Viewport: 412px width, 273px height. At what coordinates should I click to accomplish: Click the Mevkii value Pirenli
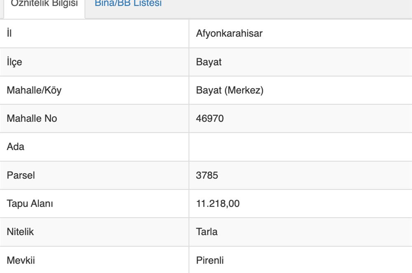(209, 260)
